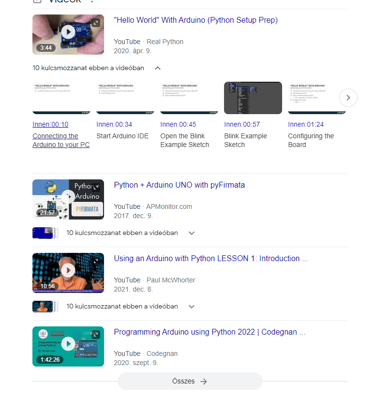The height and width of the screenshot is (397, 375).
Task: Collapse key moments of Hello World video
Action: [x=158, y=68]
